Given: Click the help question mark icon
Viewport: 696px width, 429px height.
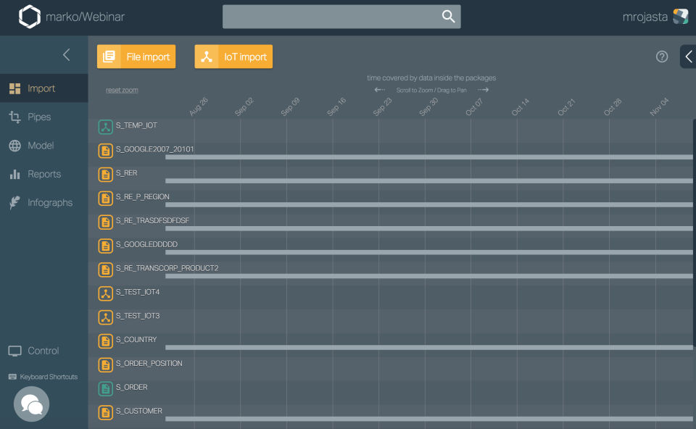Looking at the screenshot, I should 662,57.
